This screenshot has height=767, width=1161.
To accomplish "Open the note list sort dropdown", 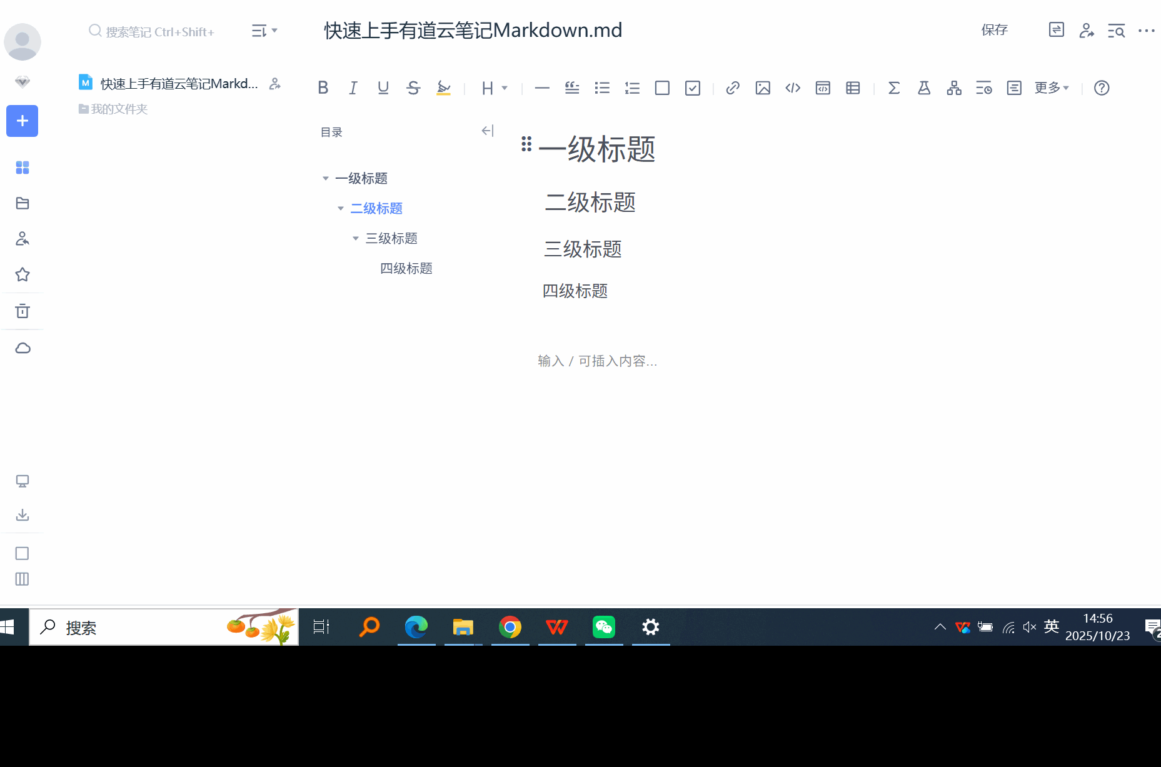I will (x=264, y=31).
